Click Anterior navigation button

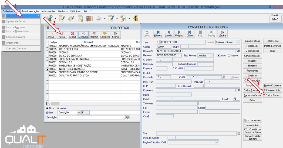[x=169, y=34]
